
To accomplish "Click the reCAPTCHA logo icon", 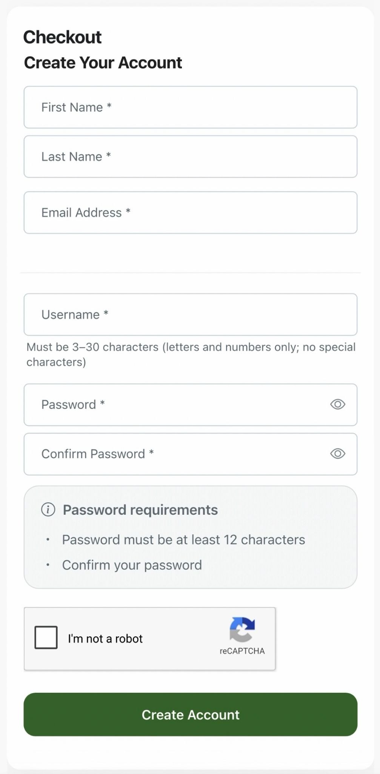I will click(242, 630).
